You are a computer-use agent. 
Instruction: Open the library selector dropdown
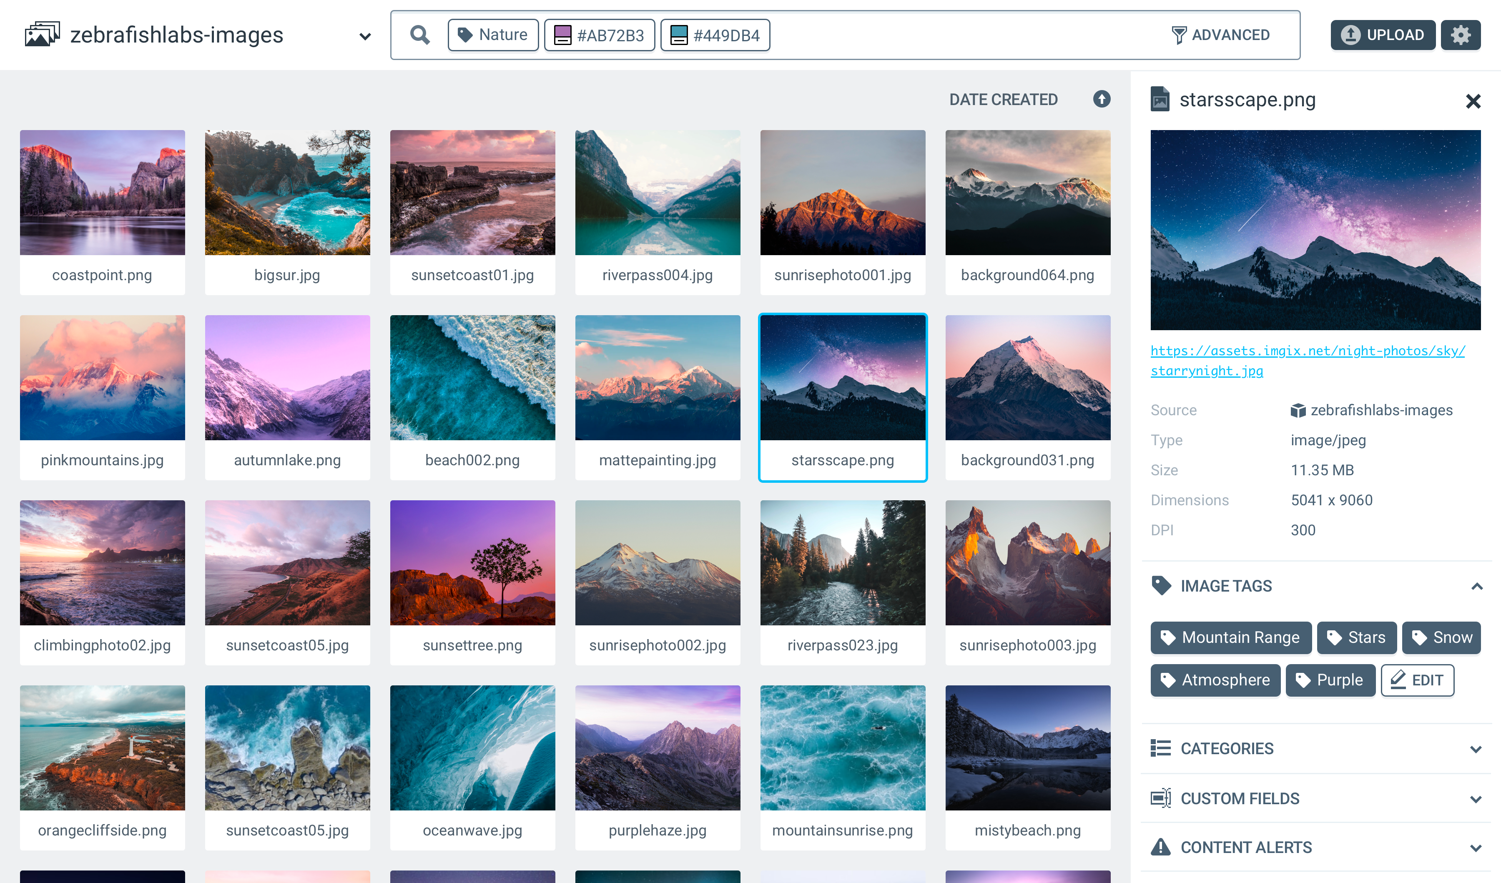[364, 36]
